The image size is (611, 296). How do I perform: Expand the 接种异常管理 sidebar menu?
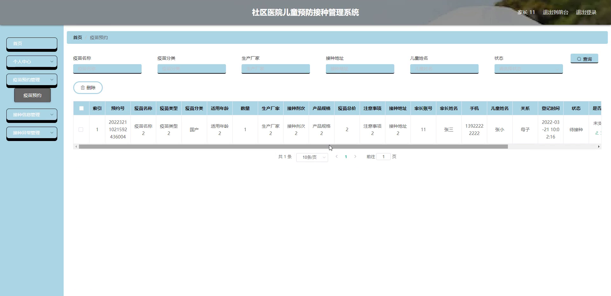click(x=32, y=133)
